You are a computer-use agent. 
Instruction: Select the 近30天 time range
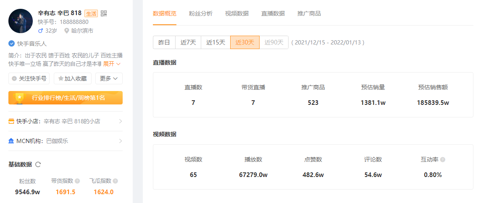245,42
